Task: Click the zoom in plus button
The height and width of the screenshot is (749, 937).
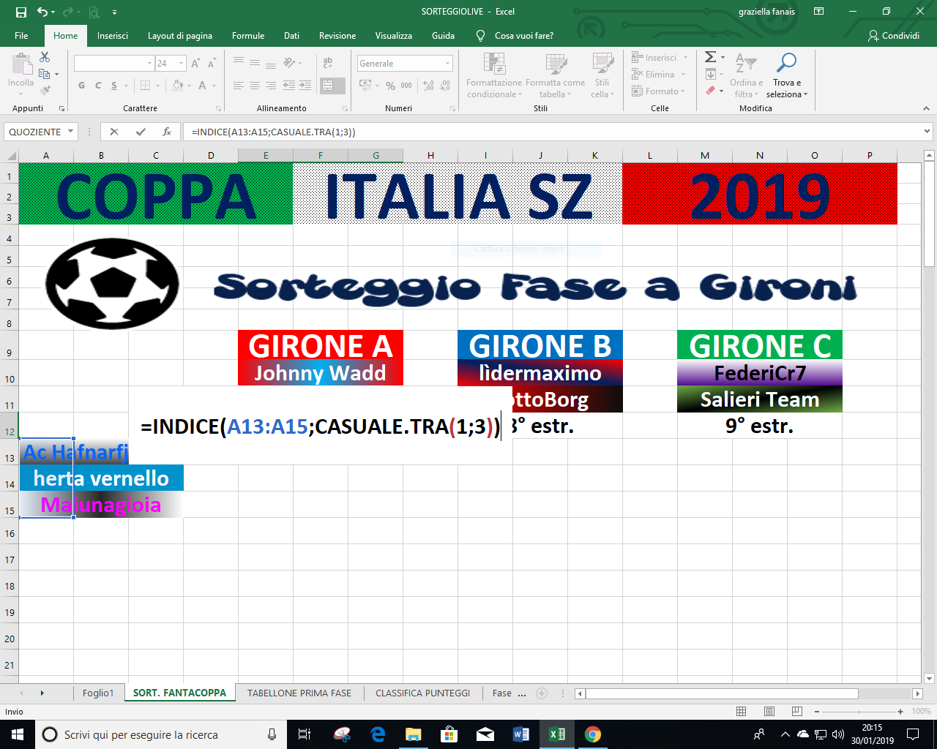Action: pyautogui.click(x=900, y=711)
